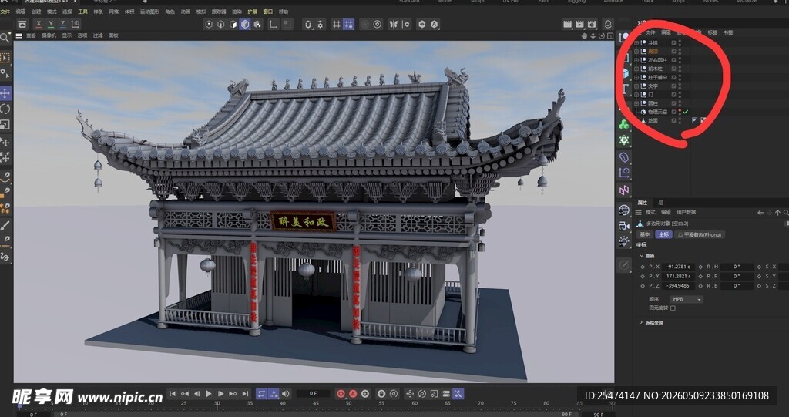Toggle timeline sound speaker icon
The height and width of the screenshot is (417, 789).
coord(285,394)
